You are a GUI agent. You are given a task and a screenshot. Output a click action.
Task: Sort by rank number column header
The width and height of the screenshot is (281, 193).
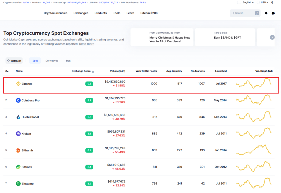tap(7, 71)
